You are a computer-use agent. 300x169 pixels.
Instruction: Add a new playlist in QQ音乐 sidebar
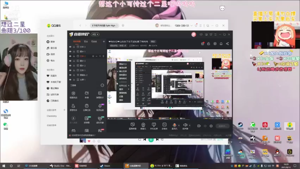(64, 110)
